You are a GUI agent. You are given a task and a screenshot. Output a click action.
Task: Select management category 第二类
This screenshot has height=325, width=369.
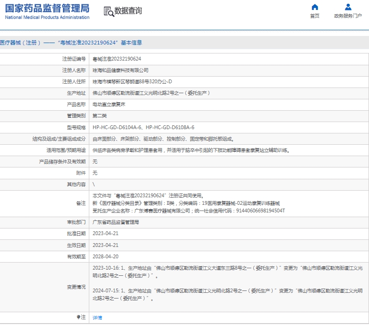100,116
